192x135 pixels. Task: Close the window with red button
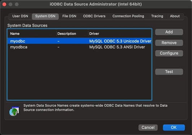pyautogui.click(x=4, y=4)
